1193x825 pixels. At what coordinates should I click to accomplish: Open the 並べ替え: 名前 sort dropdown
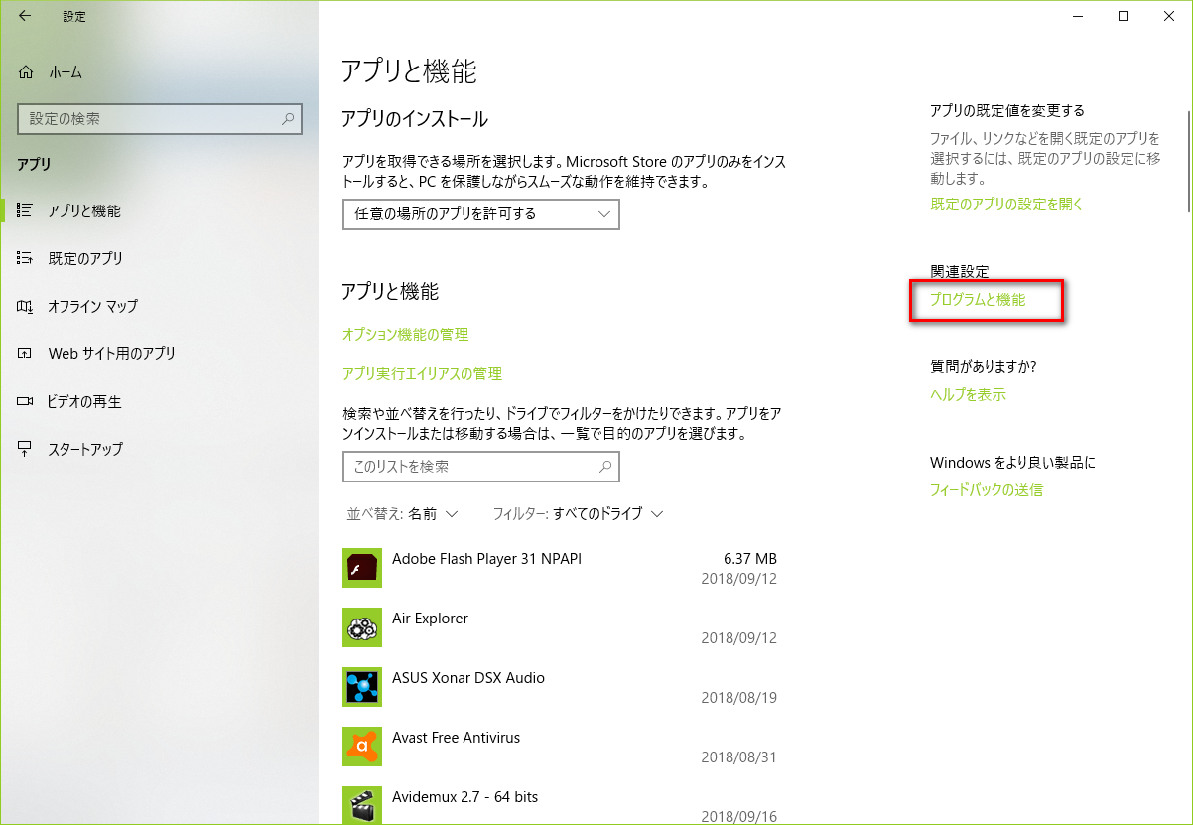(x=401, y=514)
